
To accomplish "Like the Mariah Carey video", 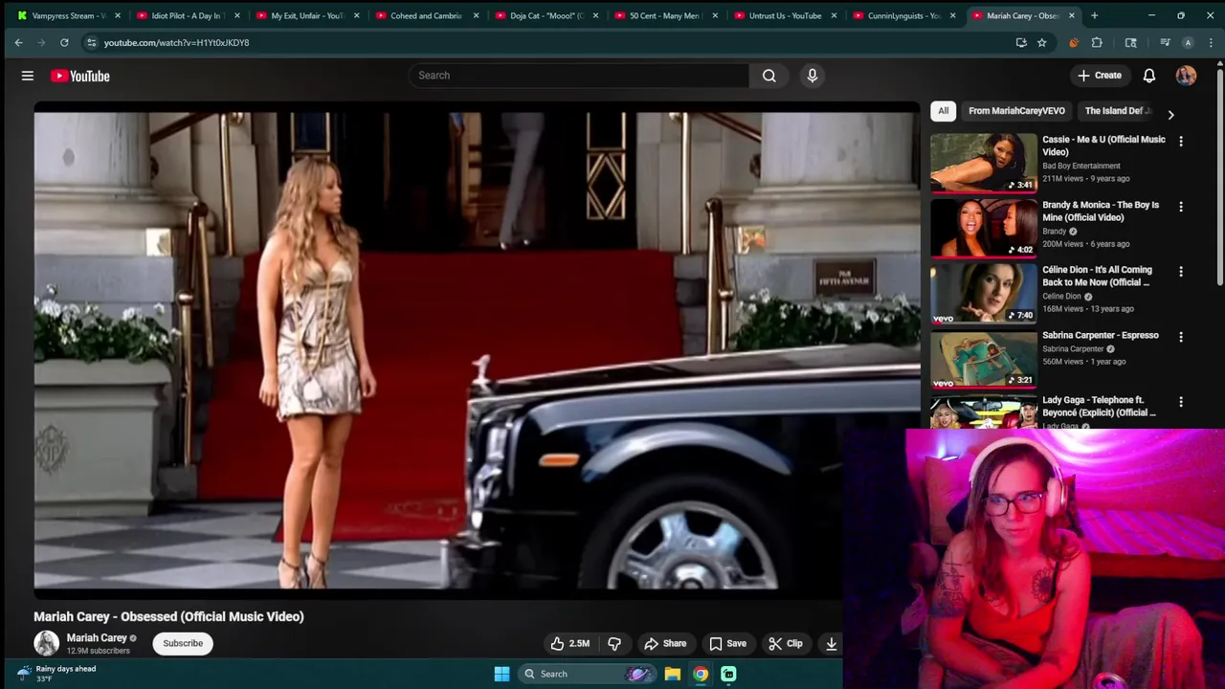I will click(x=569, y=643).
